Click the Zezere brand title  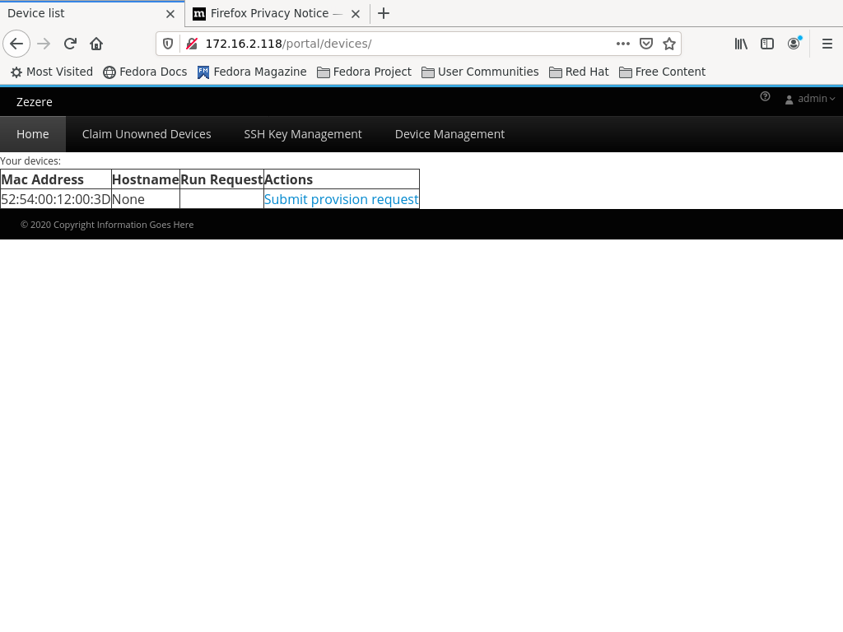pyautogui.click(x=35, y=102)
